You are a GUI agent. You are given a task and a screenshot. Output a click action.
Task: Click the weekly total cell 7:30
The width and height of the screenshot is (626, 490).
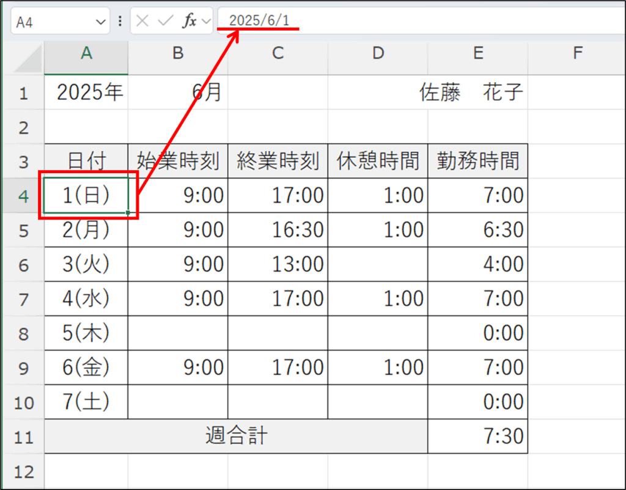pos(477,437)
